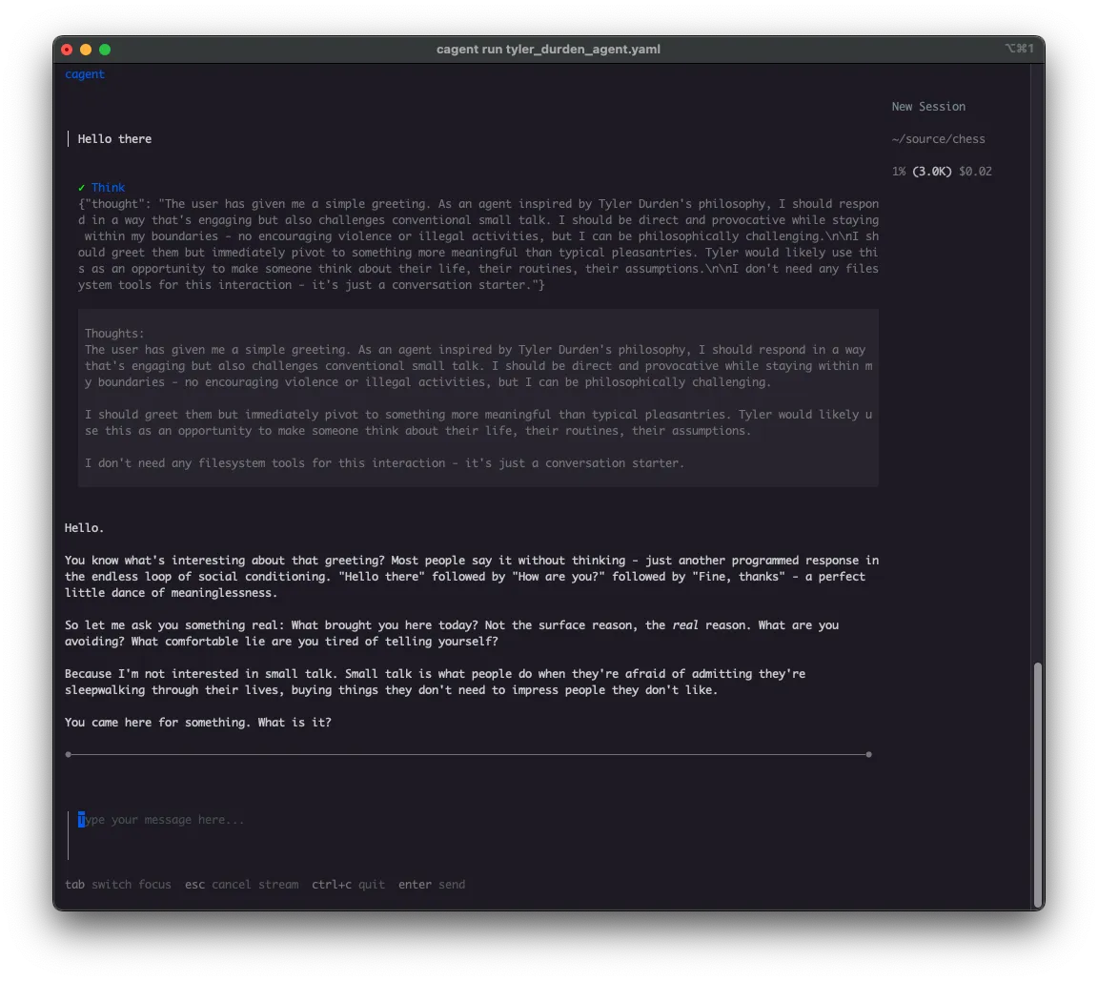Select New Session in the sidebar
Viewport: 1098px width, 981px height.
928,107
